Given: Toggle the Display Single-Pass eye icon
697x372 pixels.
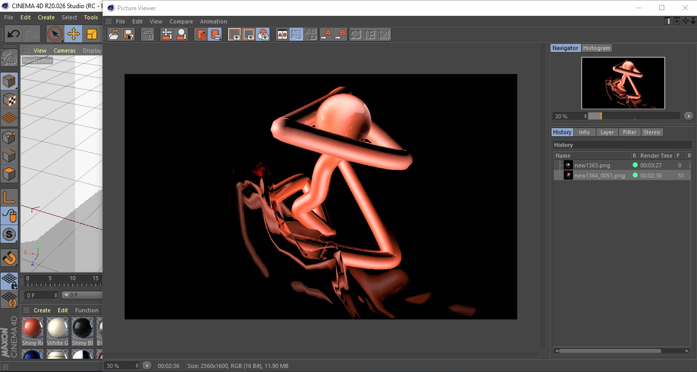Looking at the screenshot, I should [249, 34].
